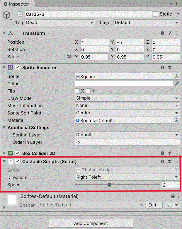The height and width of the screenshot is (229, 182).
Task: Click the Position X field
Action: [x=94, y=42]
